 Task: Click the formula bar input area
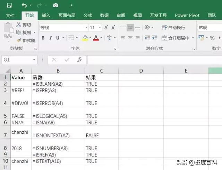tap(155, 60)
